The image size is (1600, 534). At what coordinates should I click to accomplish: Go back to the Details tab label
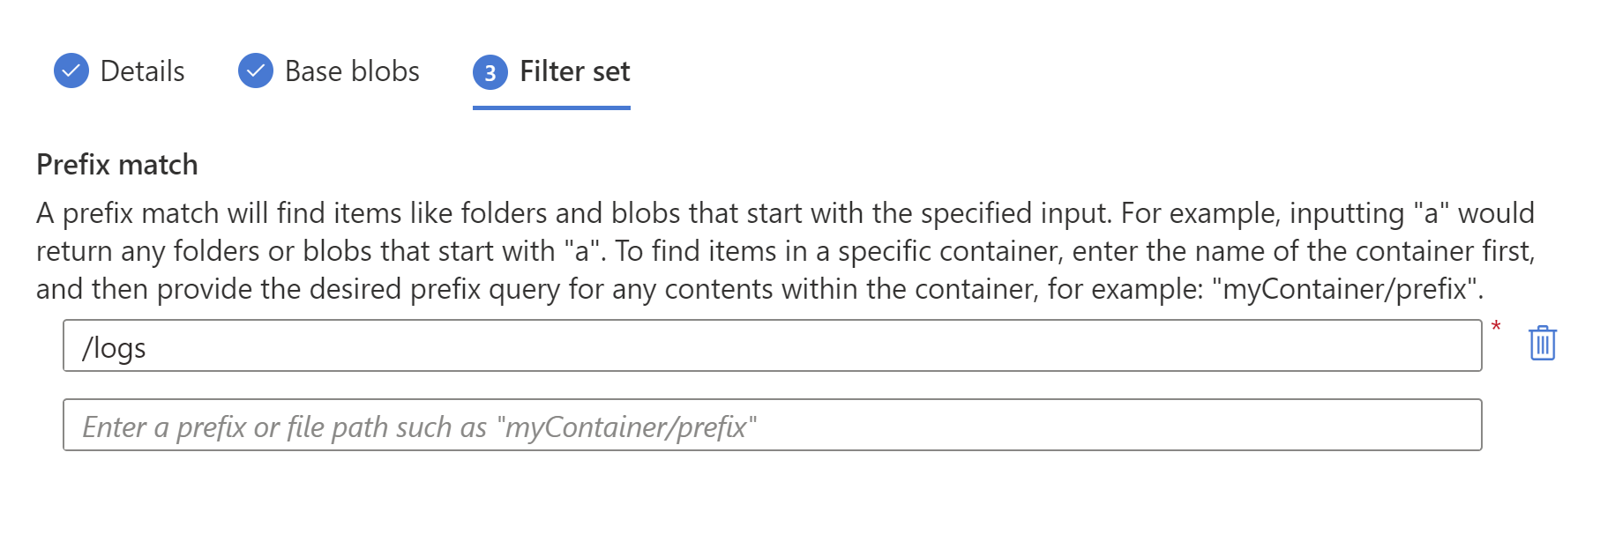click(143, 71)
